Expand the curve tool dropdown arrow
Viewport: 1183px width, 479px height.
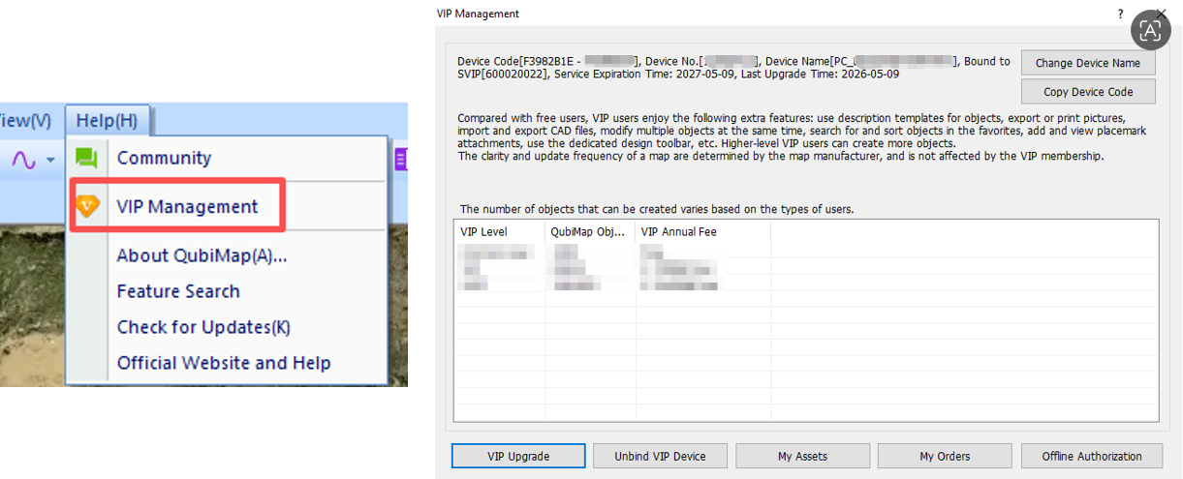point(50,160)
